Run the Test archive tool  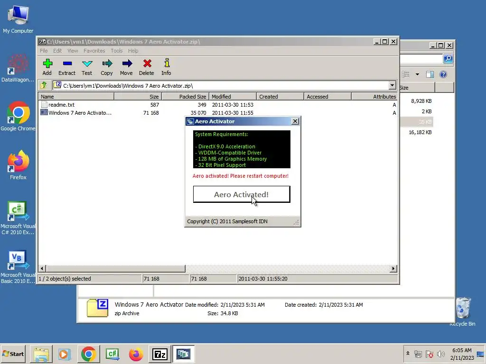87,67
